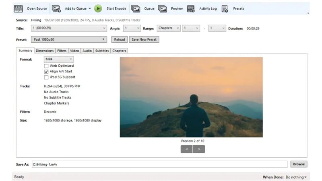The height and width of the screenshot is (181, 322).
Task: Click the Hiking source name
Action: click(36, 20)
